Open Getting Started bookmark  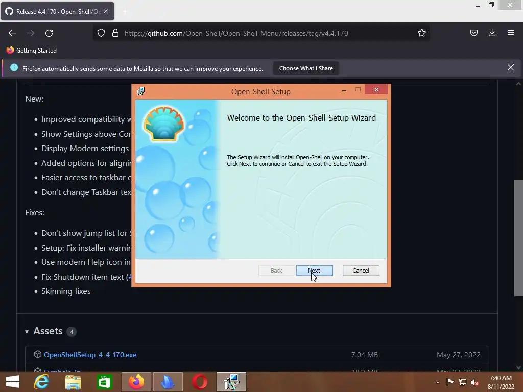pos(32,51)
